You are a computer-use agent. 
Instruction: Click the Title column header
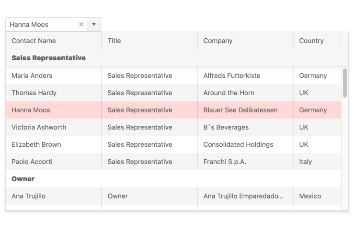click(114, 41)
